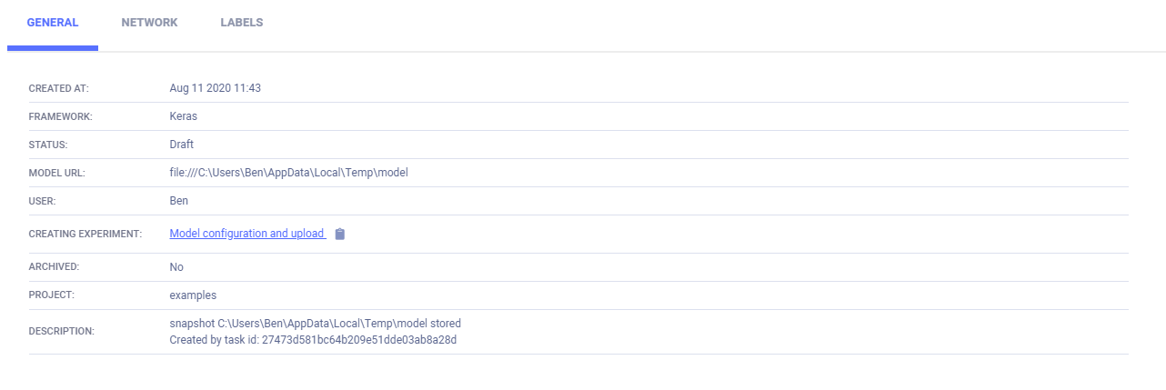Click the Archived value No
Image resolution: width=1166 pixels, height=390 pixels.
[x=176, y=267]
